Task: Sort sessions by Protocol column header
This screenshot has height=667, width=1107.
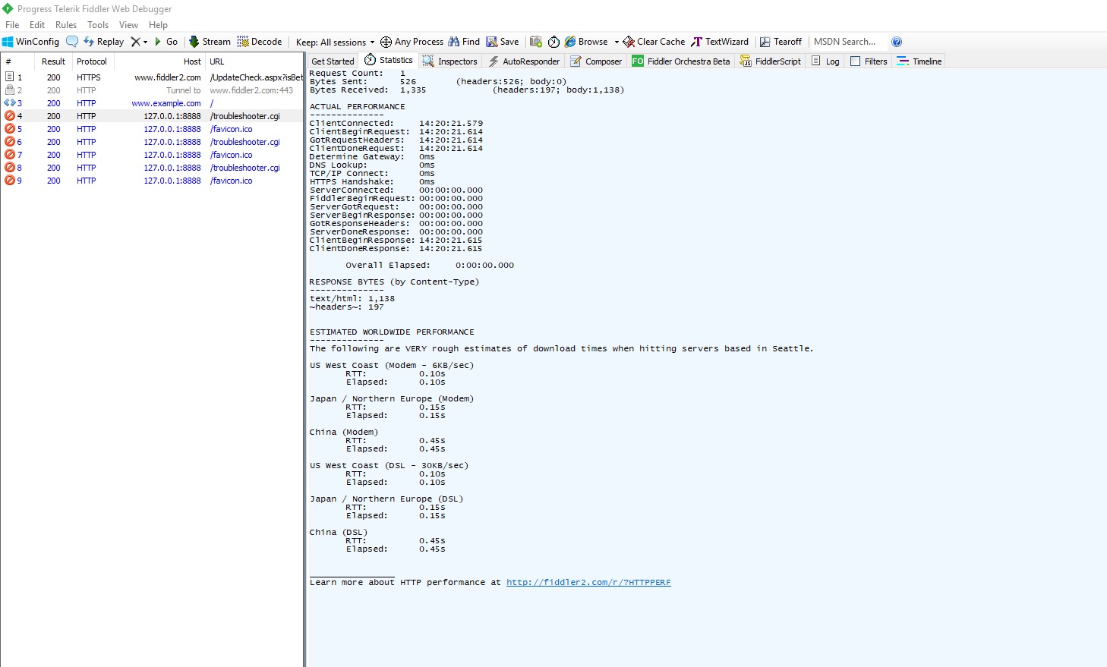Action: (x=92, y=61)
